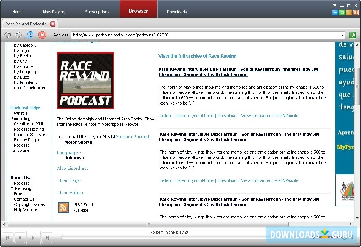Viewport: 361px width, 247px height.
Task: Open the Home tab
Action: coord(17,12)
